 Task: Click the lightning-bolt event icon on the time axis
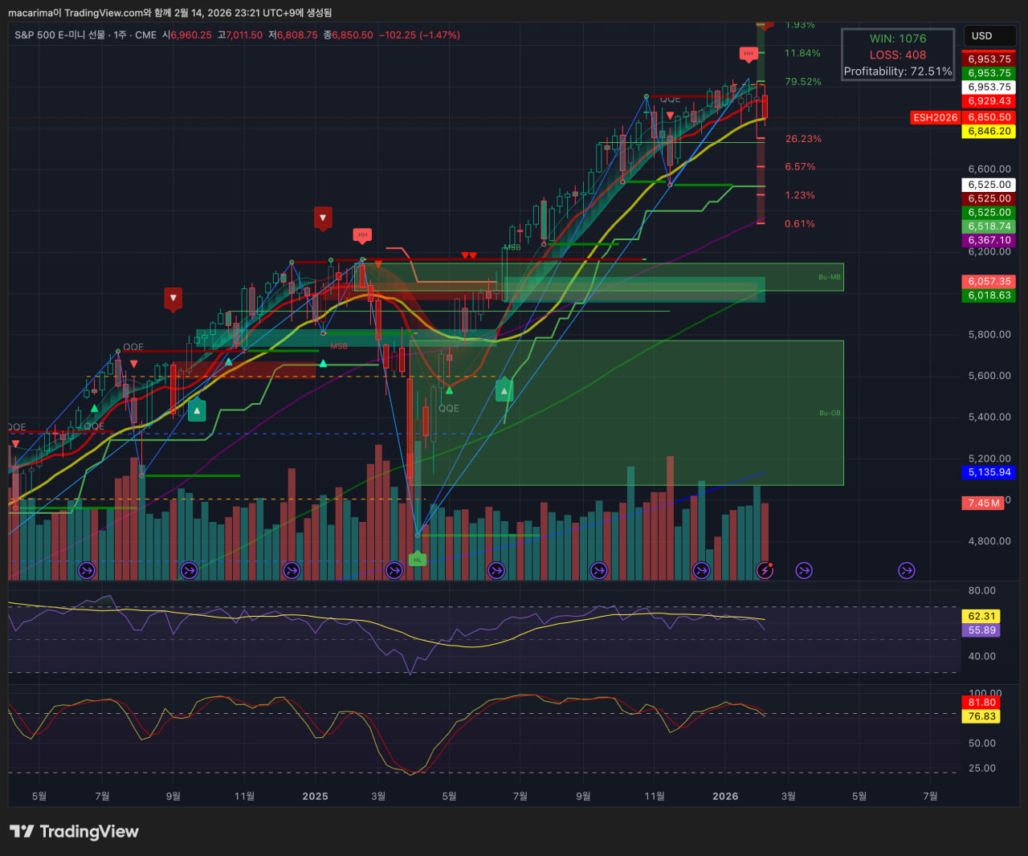765,570
